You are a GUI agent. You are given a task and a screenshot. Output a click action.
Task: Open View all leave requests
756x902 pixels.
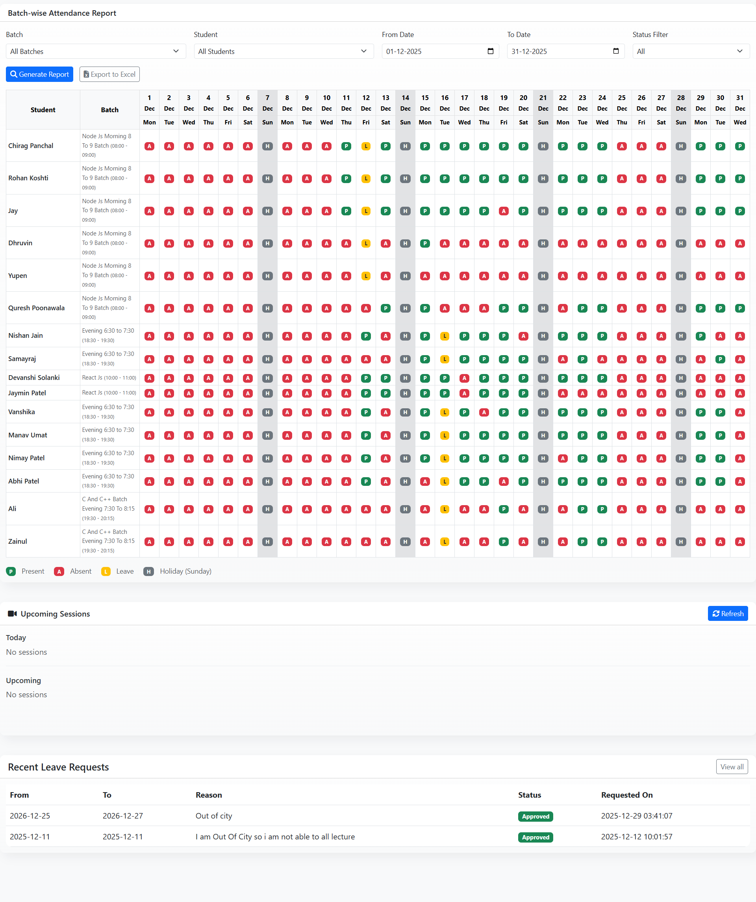pyautogui.click(x=732, y=767)
